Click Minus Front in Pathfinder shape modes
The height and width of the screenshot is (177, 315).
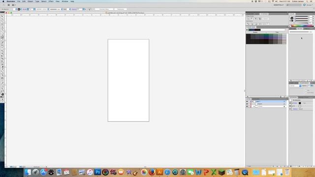[252, 19]
